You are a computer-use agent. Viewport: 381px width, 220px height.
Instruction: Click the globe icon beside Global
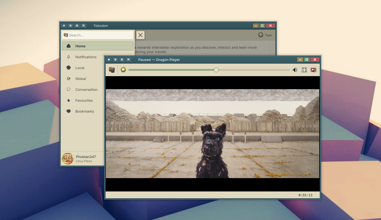(x=69, y=79)
